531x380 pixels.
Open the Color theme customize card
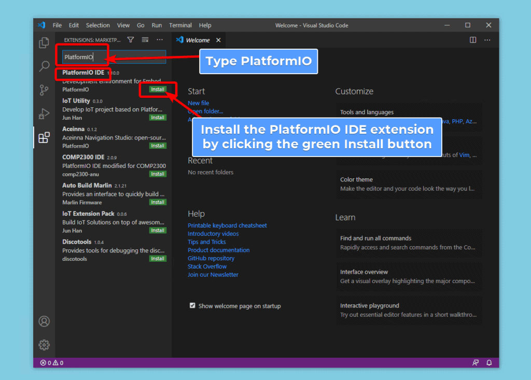tap(409, 184)
